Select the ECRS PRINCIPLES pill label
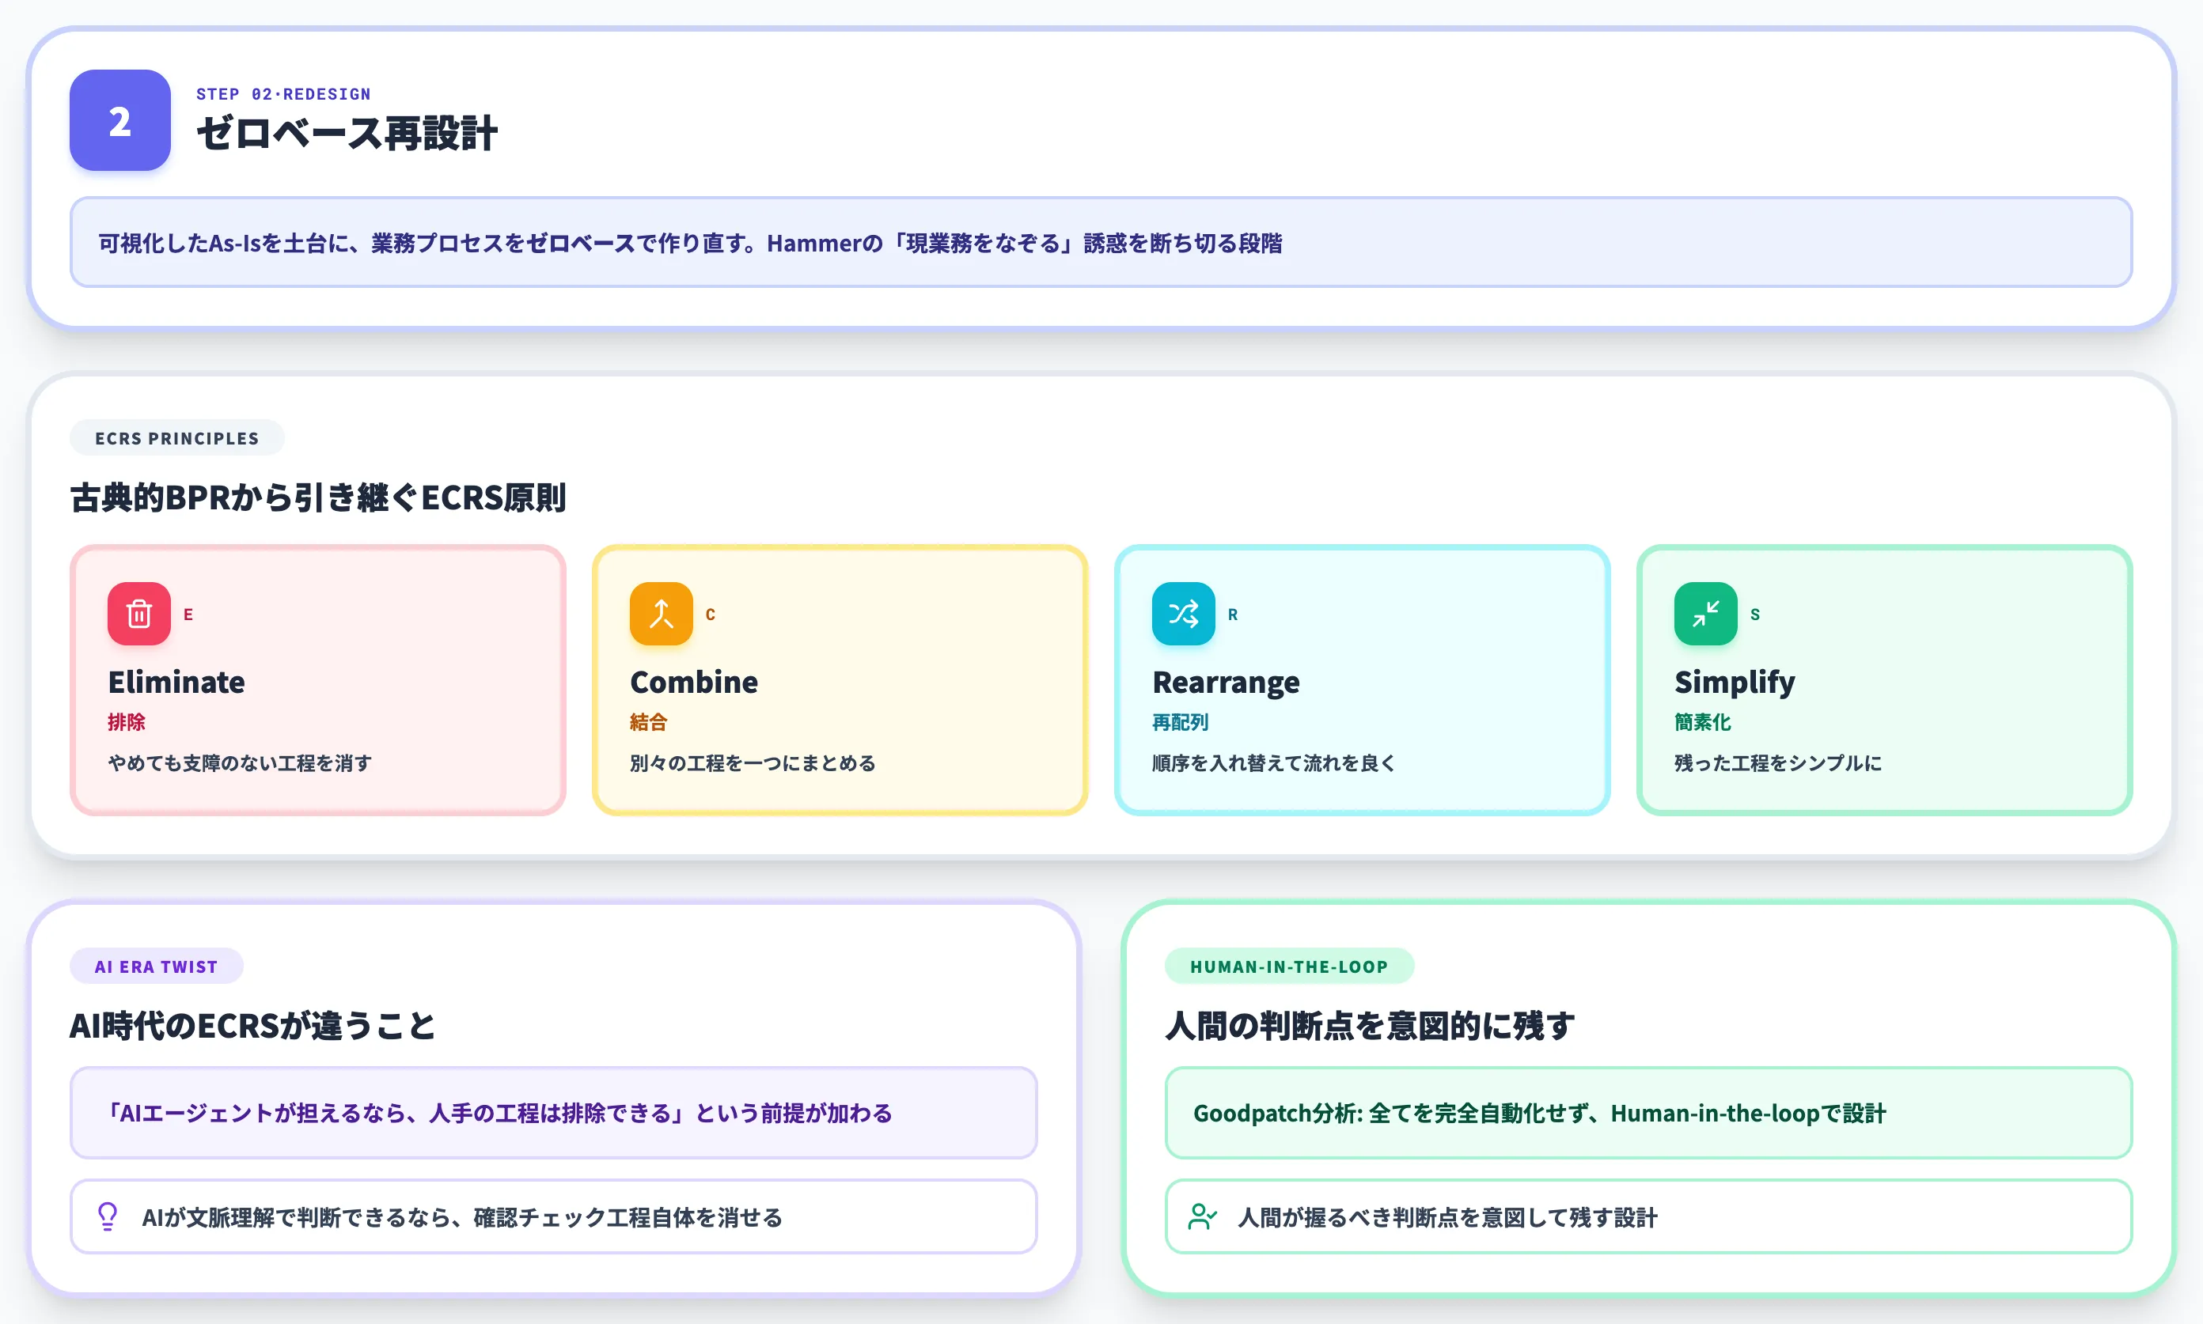2203x1324 pixels. pyautogui.click(x=176, y=438)
